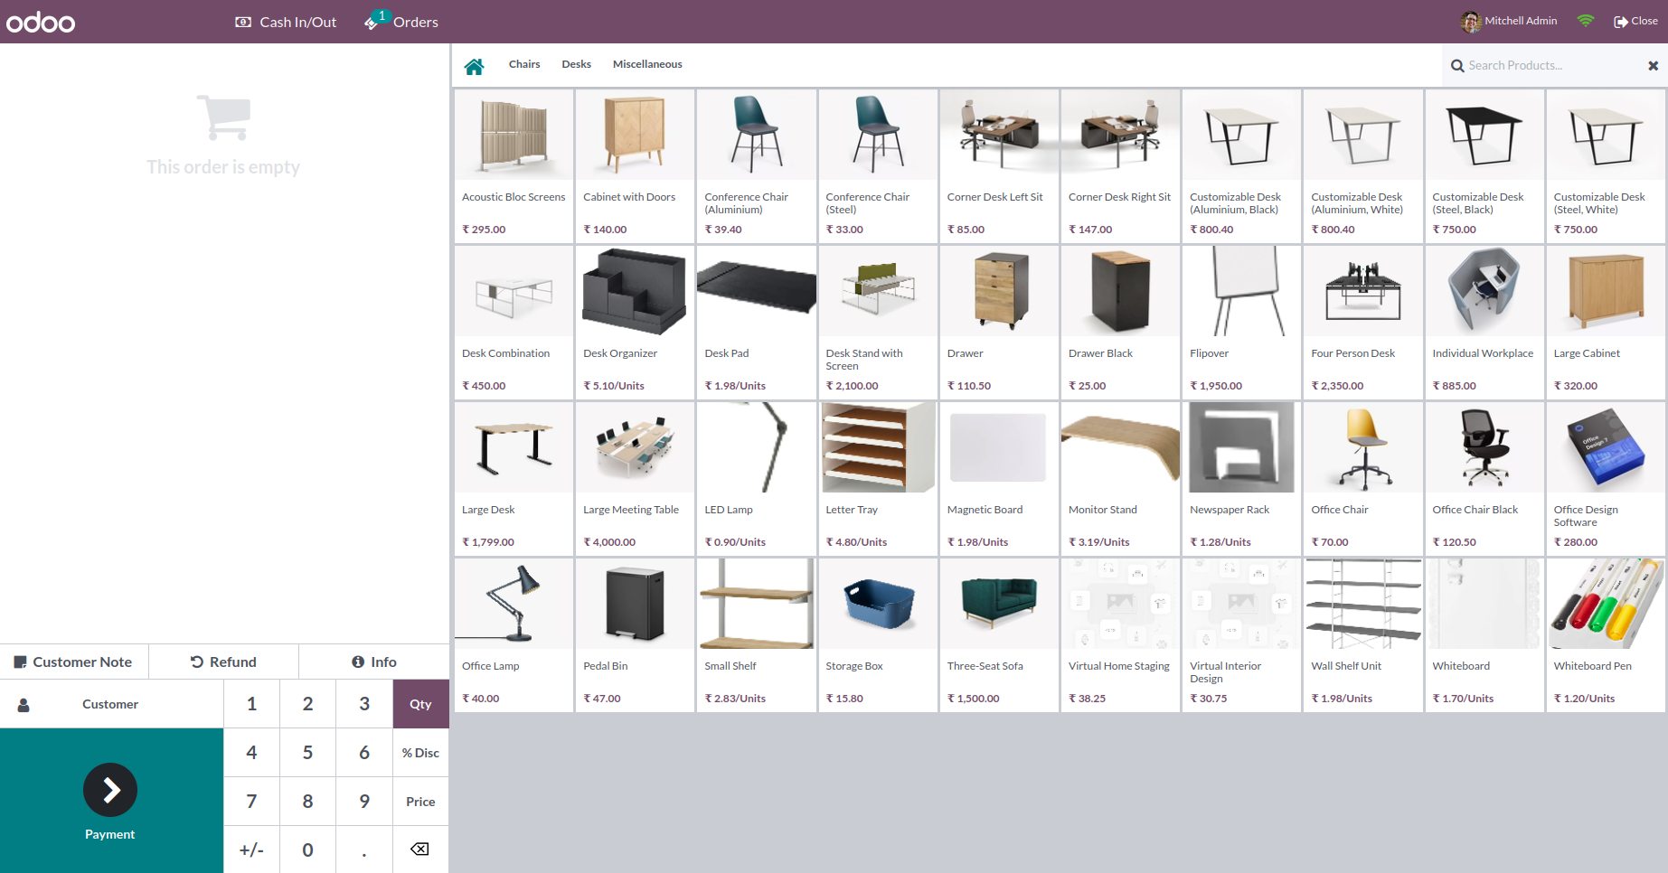This screenshot has height=873, width=1668.
Task: Click the Mitchell Admin user avatar
Action: (1471, 21)
